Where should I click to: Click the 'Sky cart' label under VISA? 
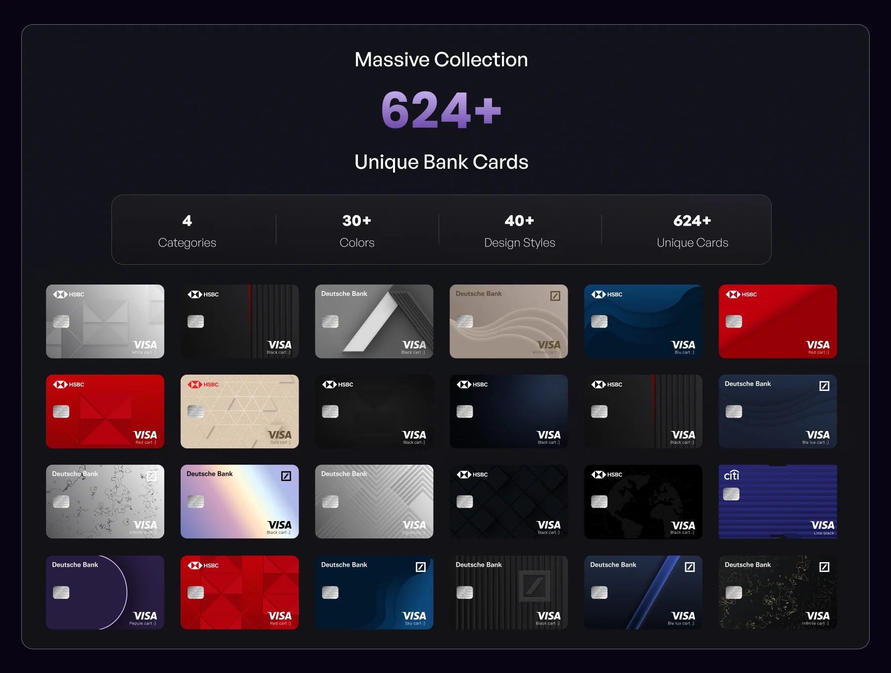pos(415,624)
